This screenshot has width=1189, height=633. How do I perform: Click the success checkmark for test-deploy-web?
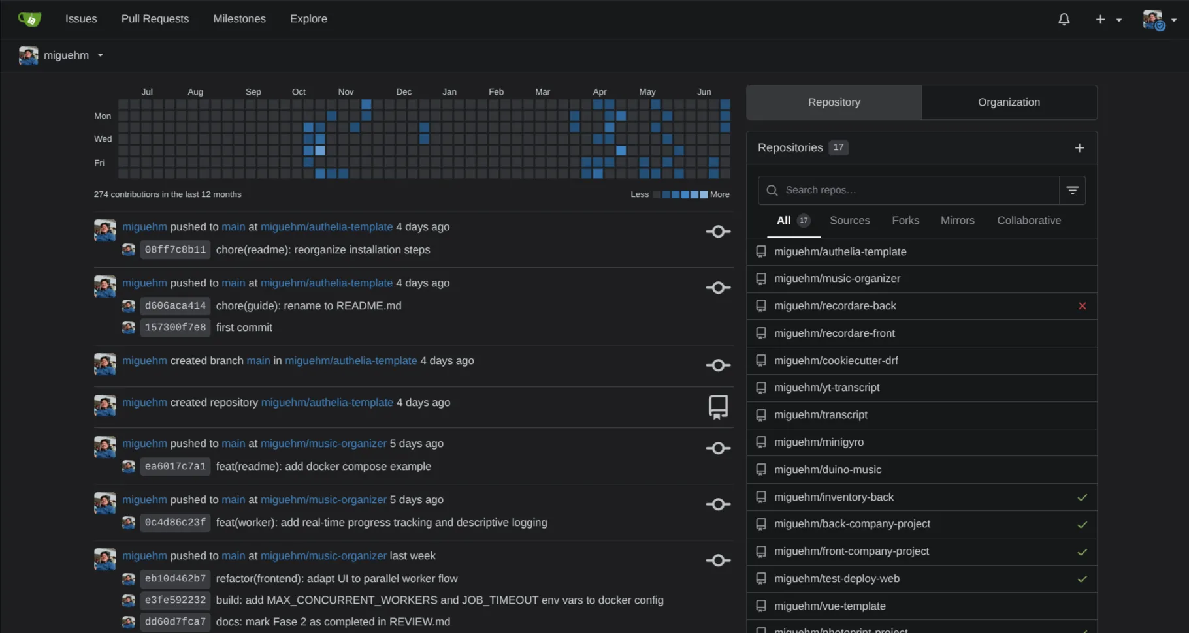(x=1082, y=579)
